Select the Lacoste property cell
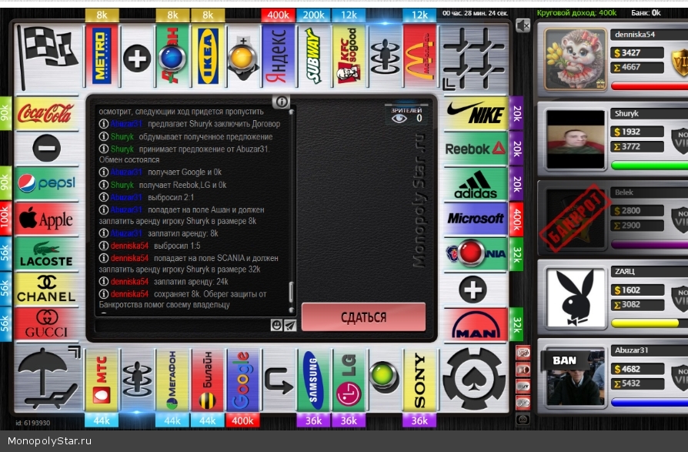 [x=46, y=254]
